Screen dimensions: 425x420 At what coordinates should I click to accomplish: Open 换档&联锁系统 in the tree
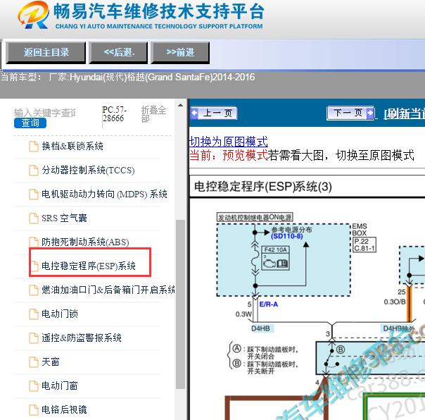[72, 147]
